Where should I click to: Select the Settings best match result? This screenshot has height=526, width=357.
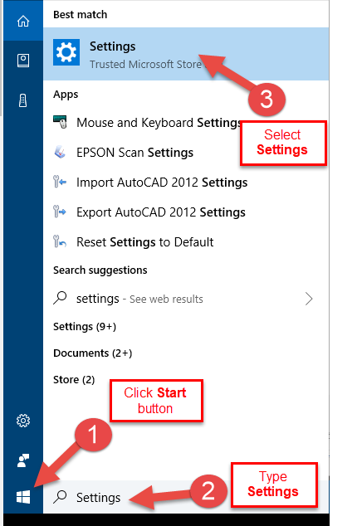[186, 54]
